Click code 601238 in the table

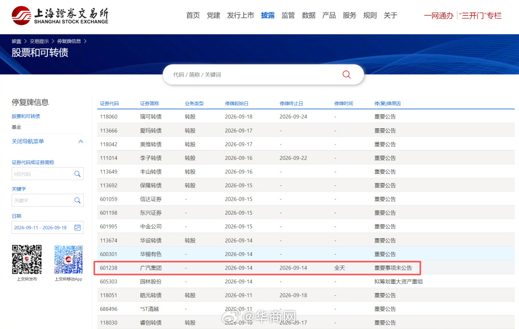(109, 268)
